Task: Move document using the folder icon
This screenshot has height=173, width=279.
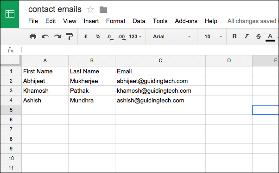Action: [103, 10]
